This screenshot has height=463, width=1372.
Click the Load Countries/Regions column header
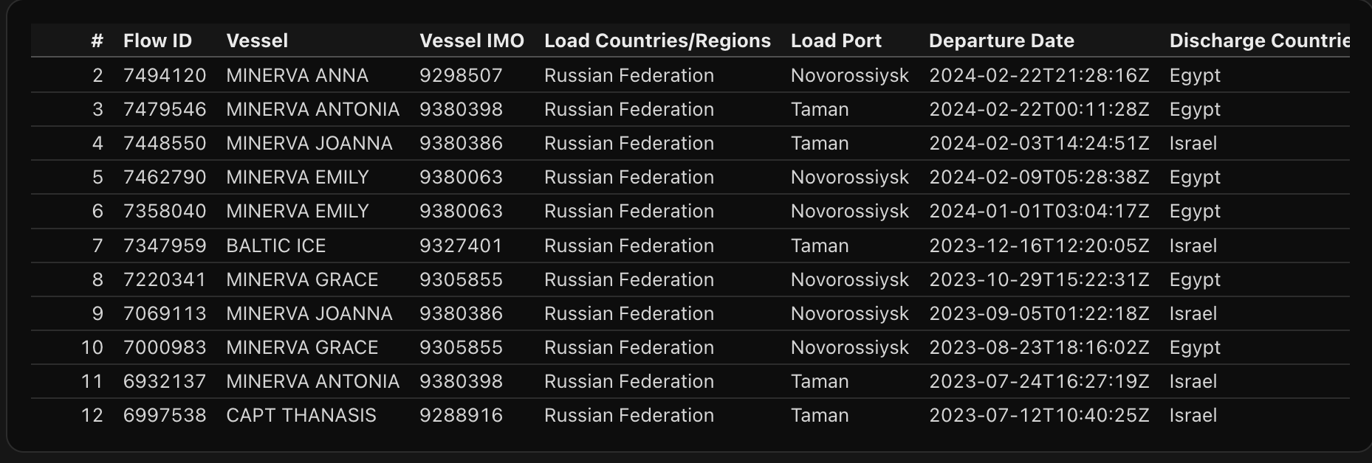point(657,41)
